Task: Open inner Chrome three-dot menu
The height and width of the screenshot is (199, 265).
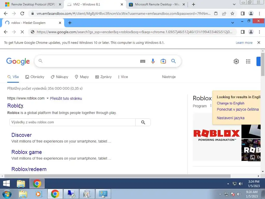Action: pos(259,32)
